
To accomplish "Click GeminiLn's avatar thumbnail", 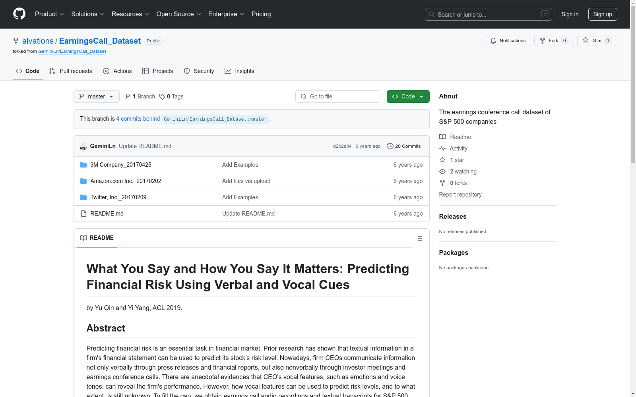I will [x=83, y=146].
